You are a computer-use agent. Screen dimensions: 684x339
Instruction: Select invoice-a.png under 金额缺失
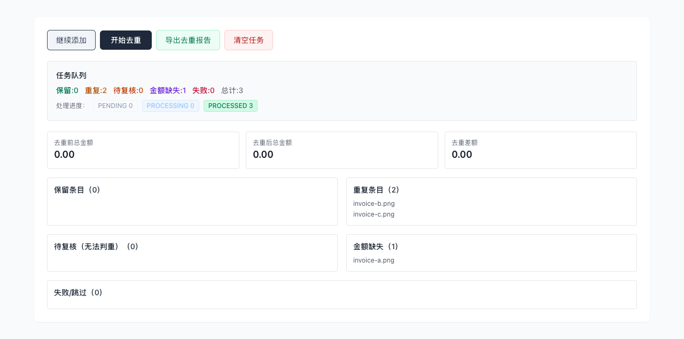pyautogui.click(x=374, y=260)
